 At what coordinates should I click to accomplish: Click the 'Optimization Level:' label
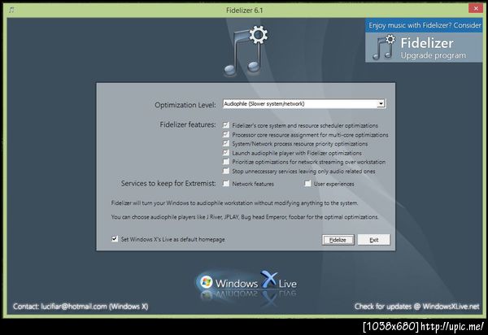[x=185, y=105]
